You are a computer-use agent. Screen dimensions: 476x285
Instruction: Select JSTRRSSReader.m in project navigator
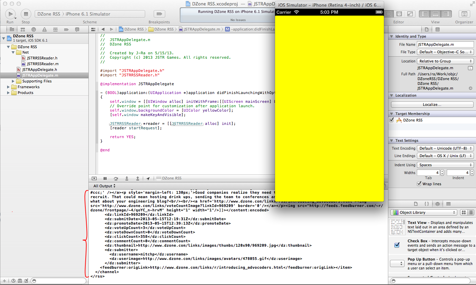(x=42, y=64)
